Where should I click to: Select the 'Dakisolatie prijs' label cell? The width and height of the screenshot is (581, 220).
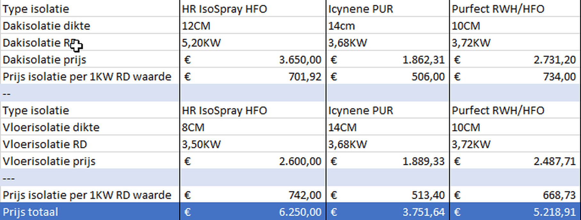[x=90, y=60]
